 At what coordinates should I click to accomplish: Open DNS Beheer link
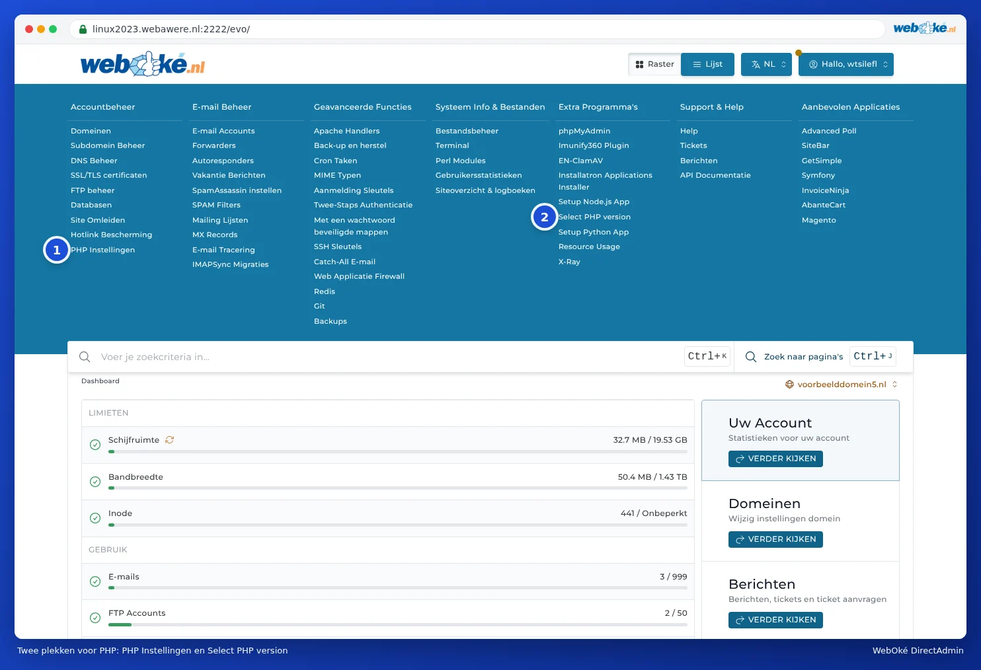pyautogui.click(x=94, y=161)
